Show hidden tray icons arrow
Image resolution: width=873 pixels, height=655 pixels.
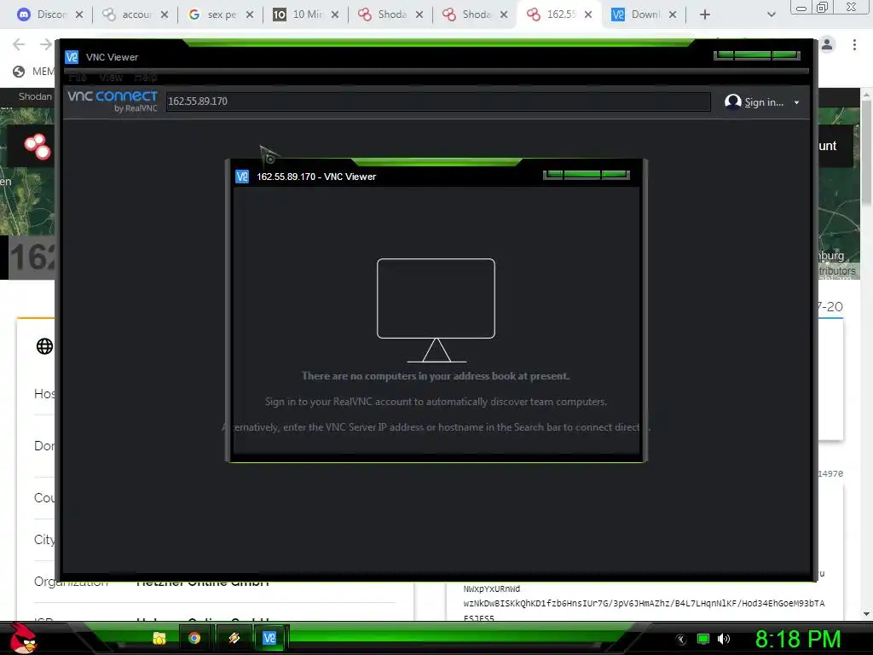pyautogui.click(x=680, y=640)
